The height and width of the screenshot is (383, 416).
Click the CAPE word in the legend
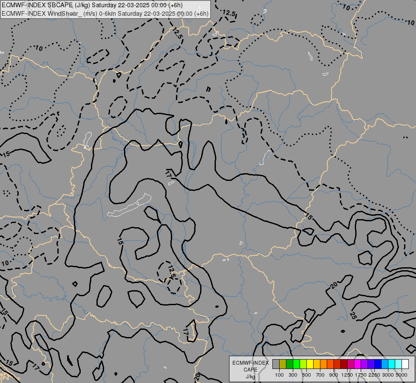(x=250, y=370)
